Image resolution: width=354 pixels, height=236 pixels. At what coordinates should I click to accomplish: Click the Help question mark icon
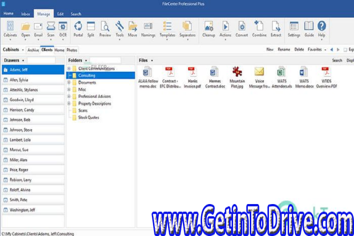(322, 30)
